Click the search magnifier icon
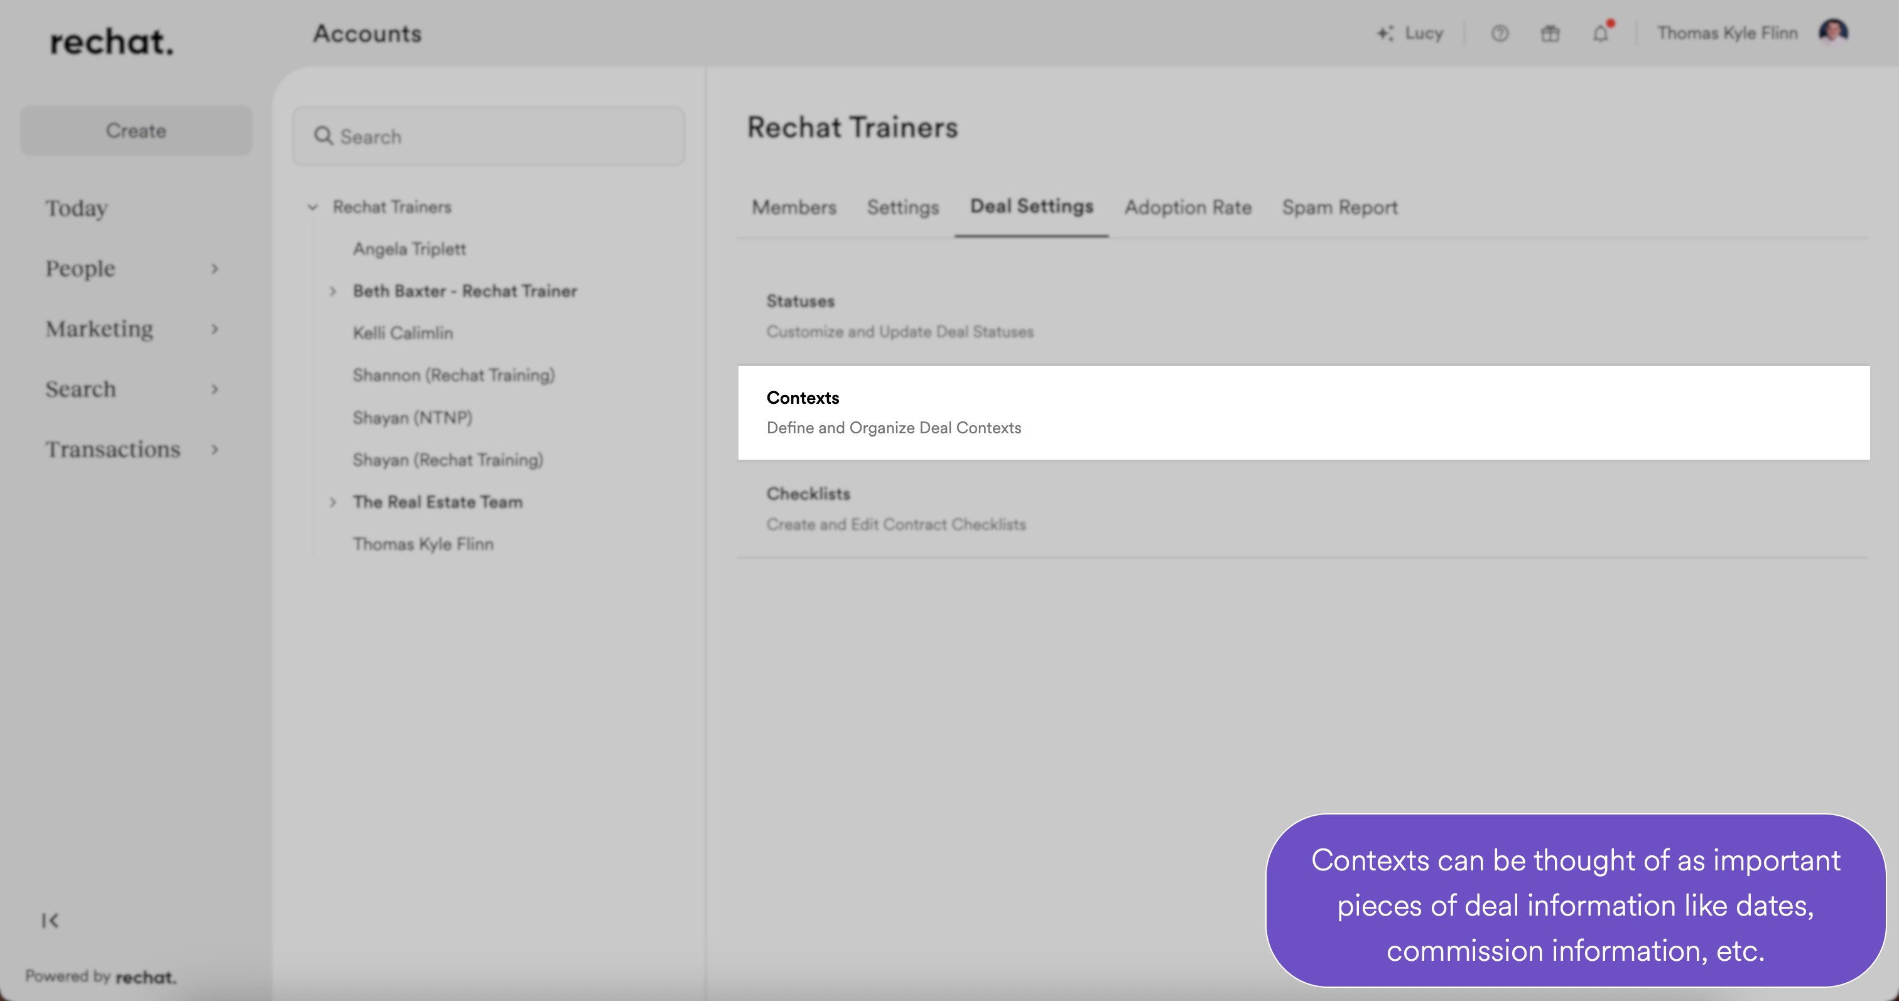The image size is (1899, 1001). 323,136
